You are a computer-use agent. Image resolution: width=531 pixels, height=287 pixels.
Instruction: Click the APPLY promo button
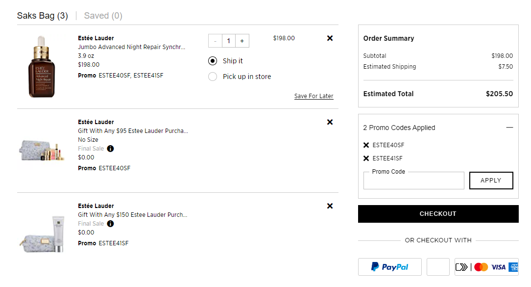[x=491, y=181]
